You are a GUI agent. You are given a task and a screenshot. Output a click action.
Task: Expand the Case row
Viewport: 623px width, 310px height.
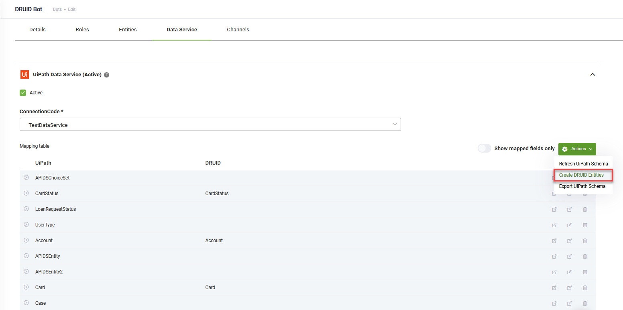[26, 303]
